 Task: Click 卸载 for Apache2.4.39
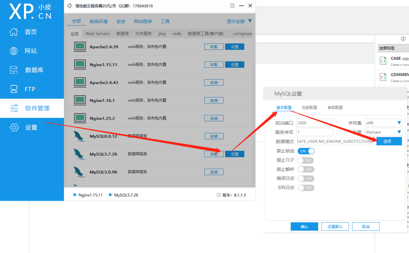pos(214,47)
